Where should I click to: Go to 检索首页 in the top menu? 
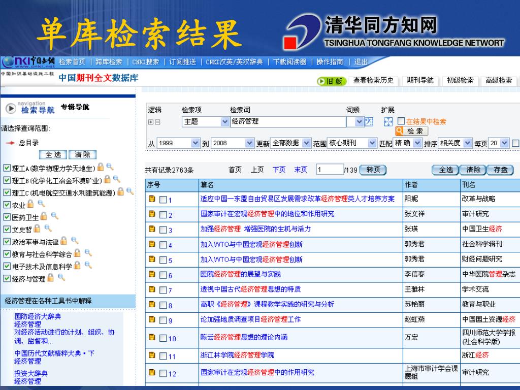(x=72, y=62)
